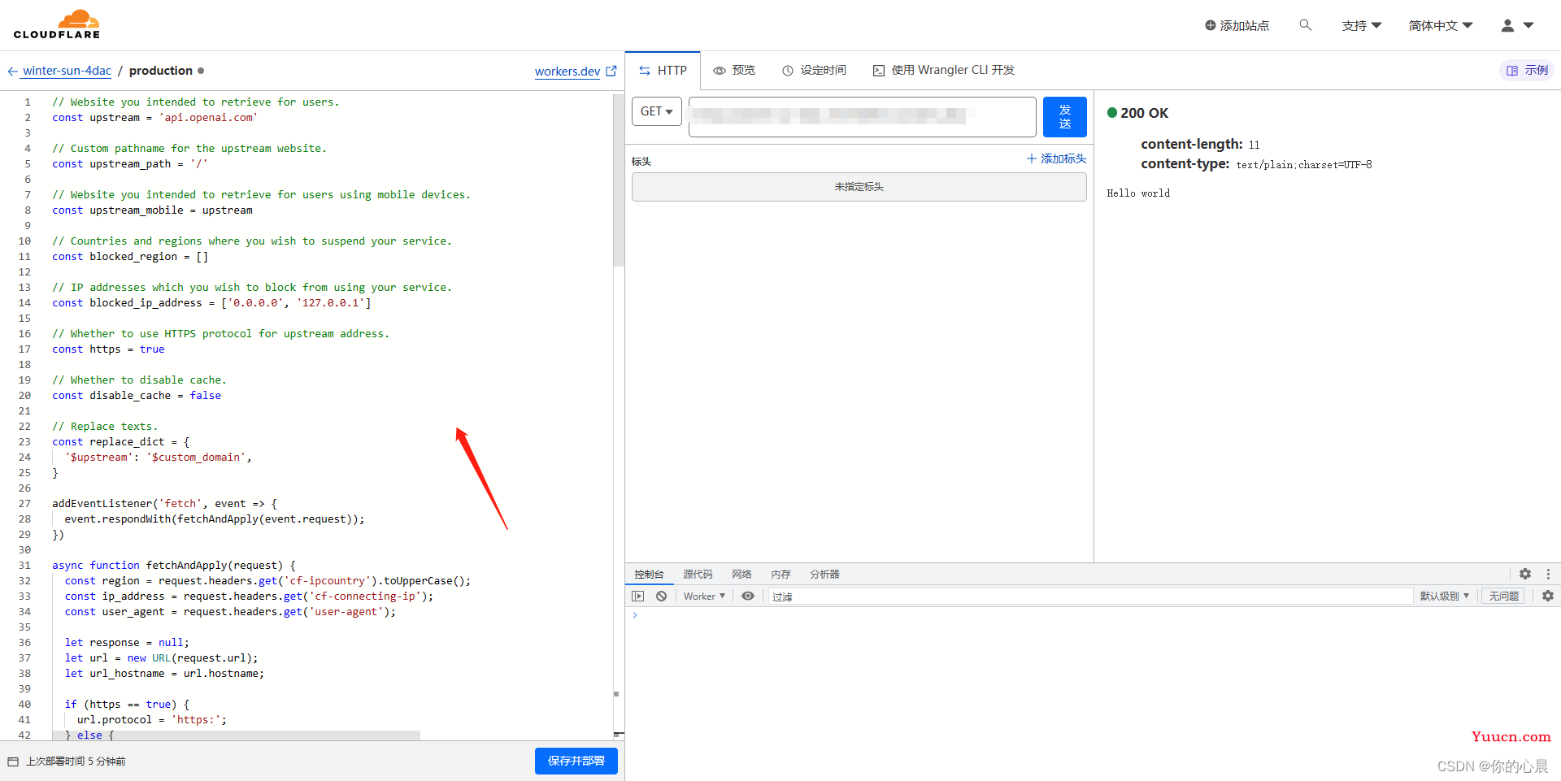Click the 上次部署时间 5 分钟前 text
The width and height of the screenshot is (1561, 781).
76,761
